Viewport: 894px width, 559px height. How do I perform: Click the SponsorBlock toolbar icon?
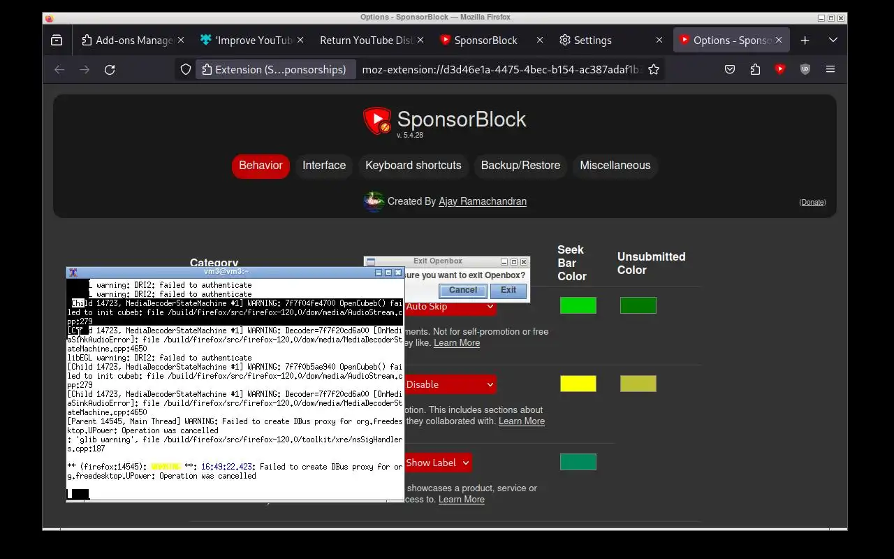click(x=780, y=69)
